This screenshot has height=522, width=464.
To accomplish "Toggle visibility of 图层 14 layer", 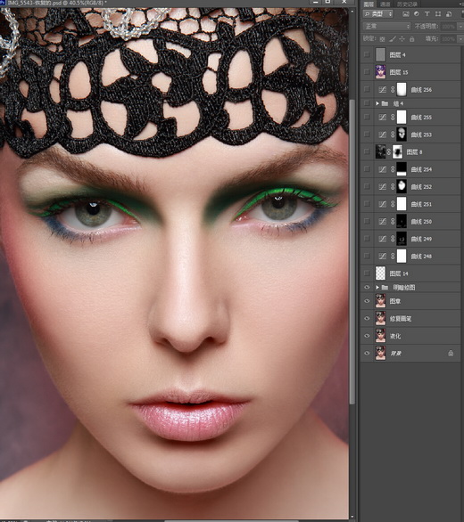I will pos(367,273).
